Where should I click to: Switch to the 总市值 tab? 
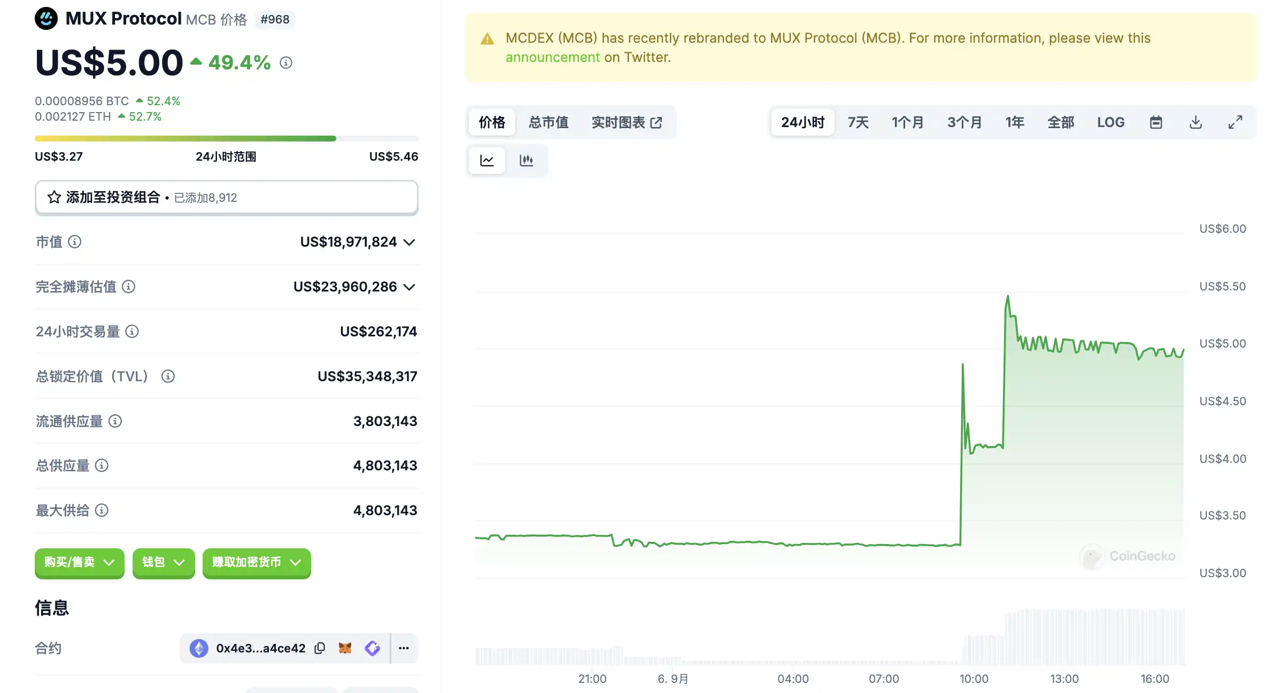(x=549, y=122)
